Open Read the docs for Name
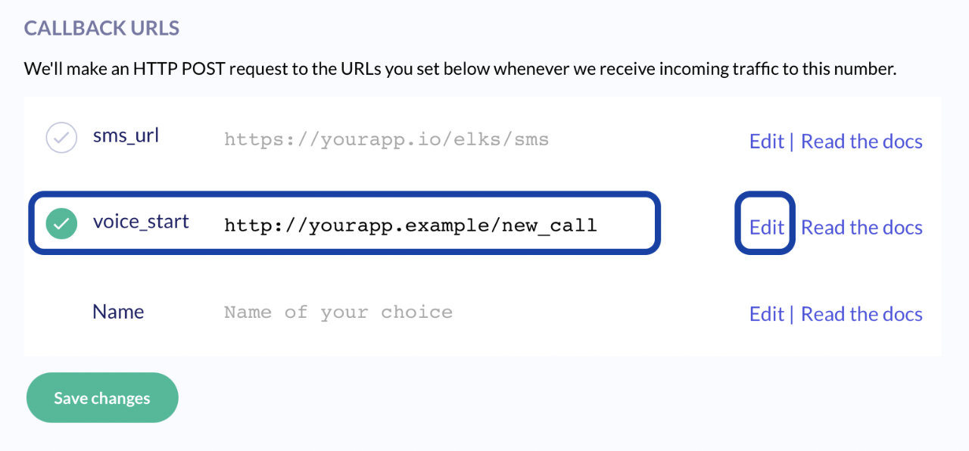This screenshot has width=969, height=451. (862, 314)
